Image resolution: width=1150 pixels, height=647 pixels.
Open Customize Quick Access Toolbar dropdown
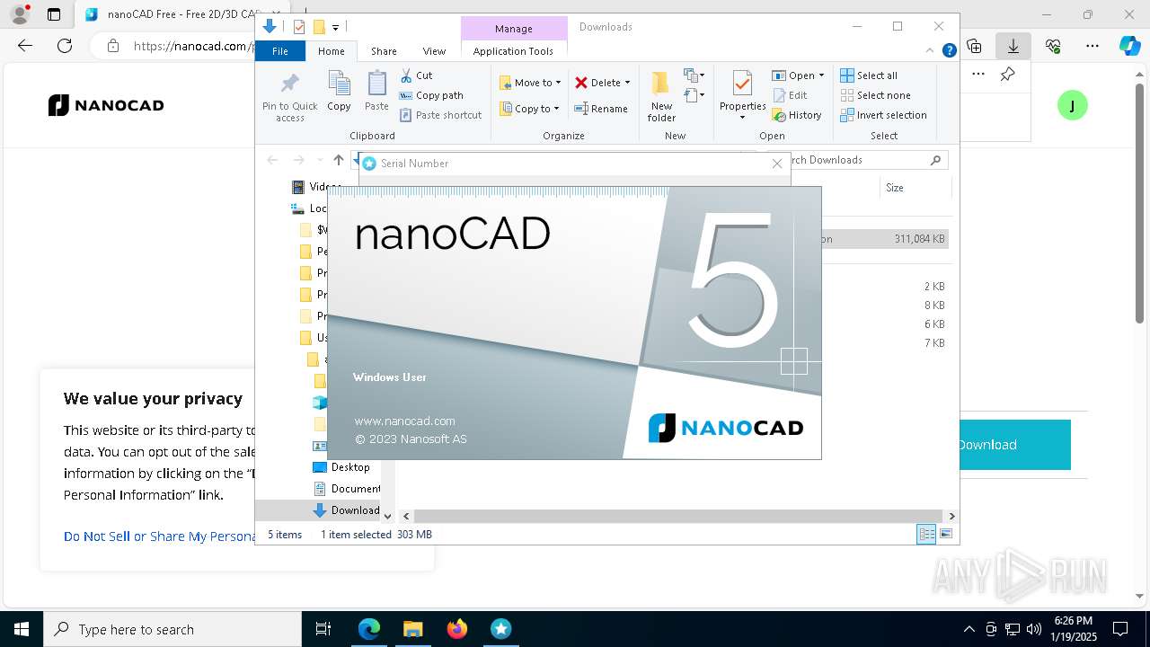[335, 28]
